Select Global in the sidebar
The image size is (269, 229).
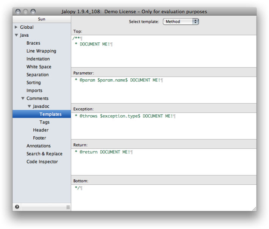point(27,27)
